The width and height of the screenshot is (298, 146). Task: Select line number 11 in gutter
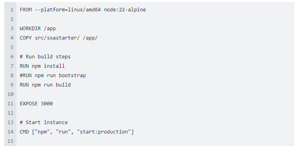11,104
